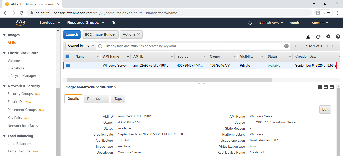Viewport: 343px width, 156px height.
Task: Open the Guest profile button
Action: coord(324,13)
